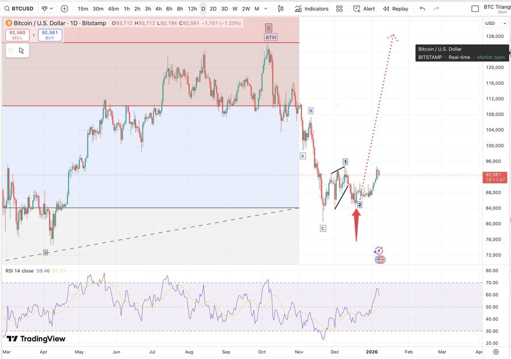Click the US flag economic event icon
511x359 pixels.
[x=379, y=259]
